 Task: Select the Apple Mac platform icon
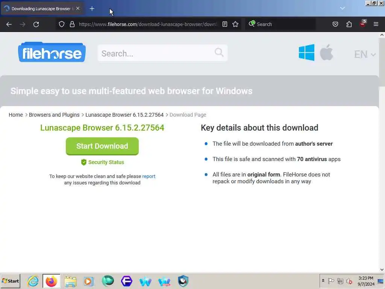[x=326, y=52]
